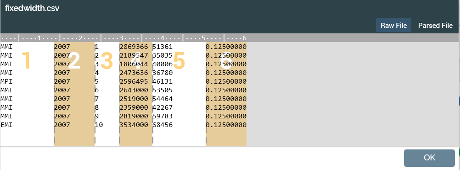
Task: Click the EMI cell in last row
Action: click(x=6, y=125)
